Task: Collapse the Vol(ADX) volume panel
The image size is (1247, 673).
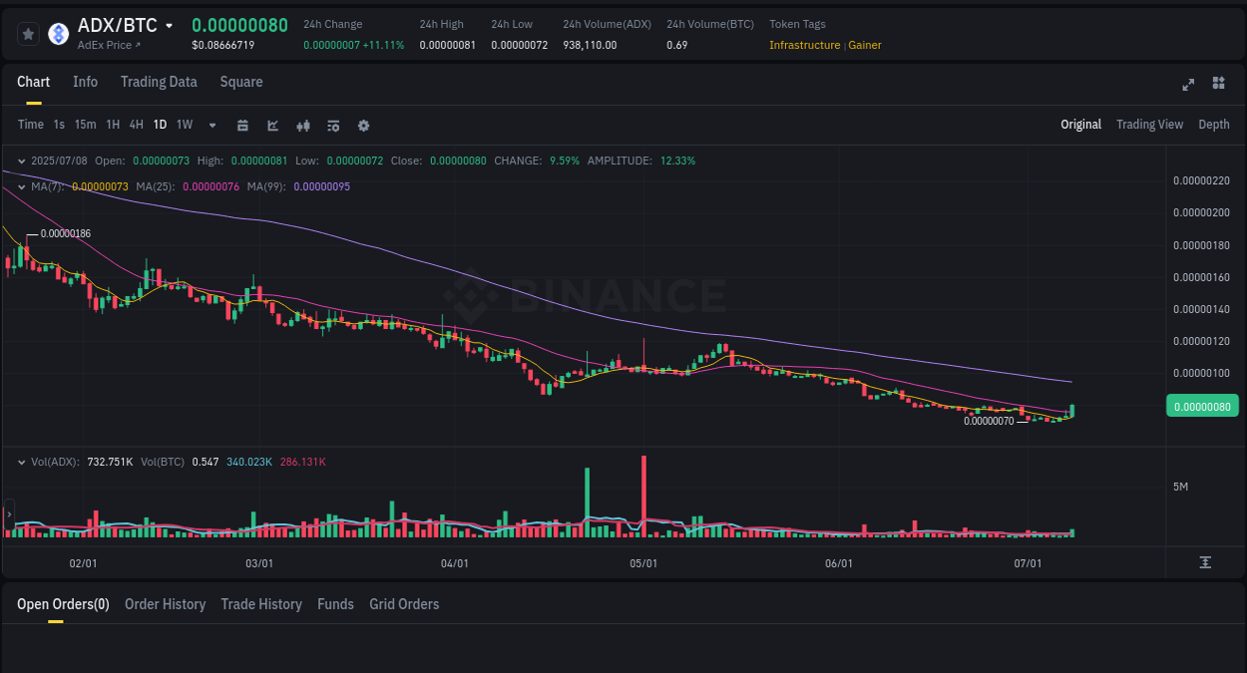Action: [21, 462]
